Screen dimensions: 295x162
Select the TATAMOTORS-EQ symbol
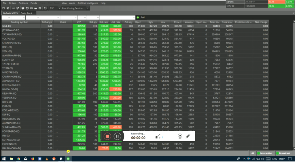click(x=12, y=34)
